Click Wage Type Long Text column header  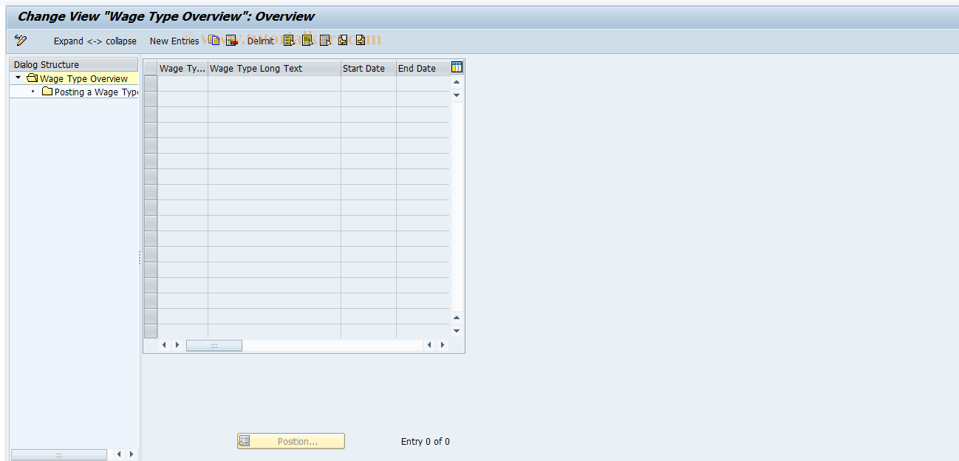coord(274,68)
